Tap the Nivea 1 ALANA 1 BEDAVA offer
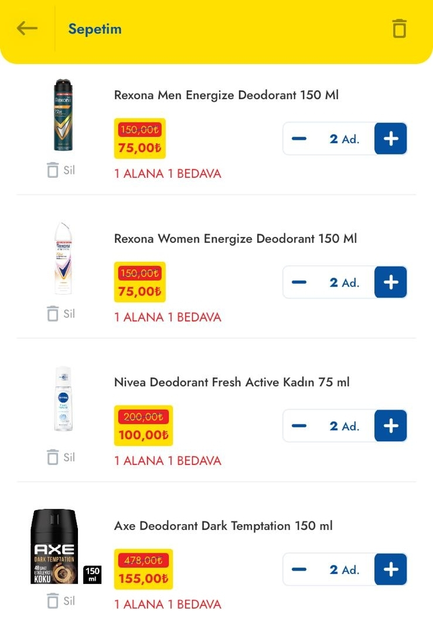433x621 pixels. [x=168, y=461]
